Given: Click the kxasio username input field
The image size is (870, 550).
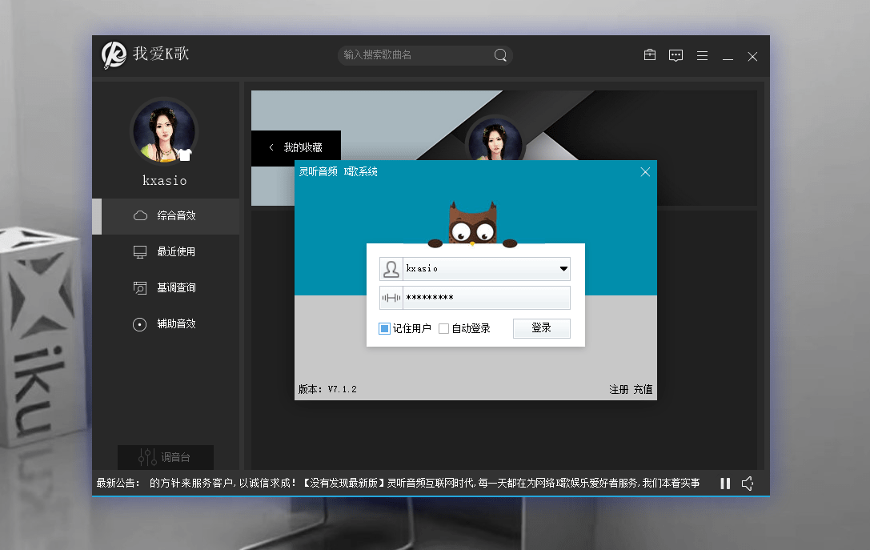Looking at the screenshot, I should click(480, 269).
